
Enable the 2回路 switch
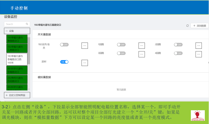[178, 45]
